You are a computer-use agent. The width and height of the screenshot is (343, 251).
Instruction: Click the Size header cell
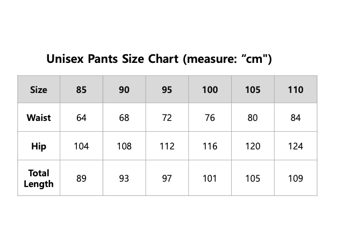(x=39, y=89)
